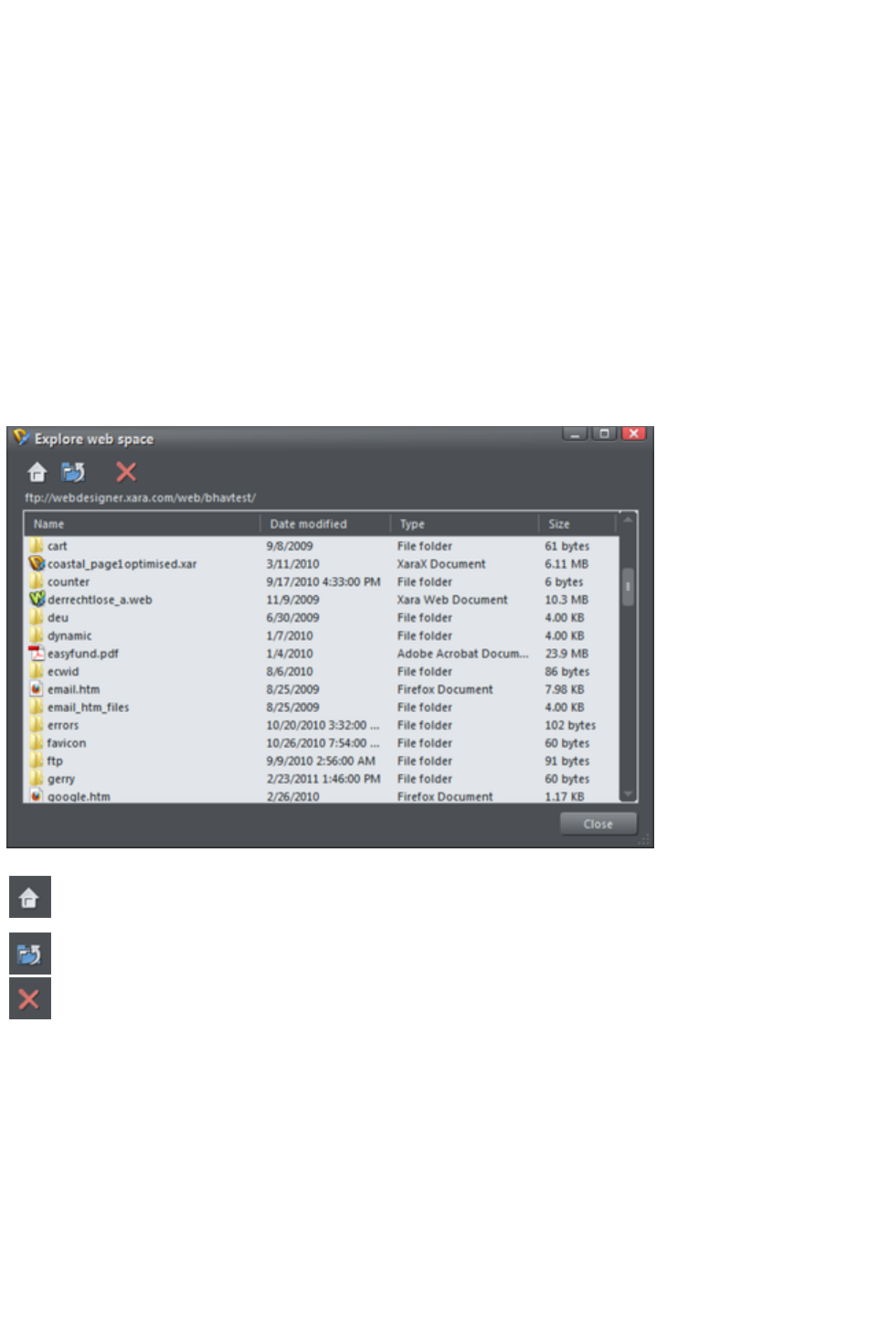Click the coastal_page1optimised.xar file icon

37,564
